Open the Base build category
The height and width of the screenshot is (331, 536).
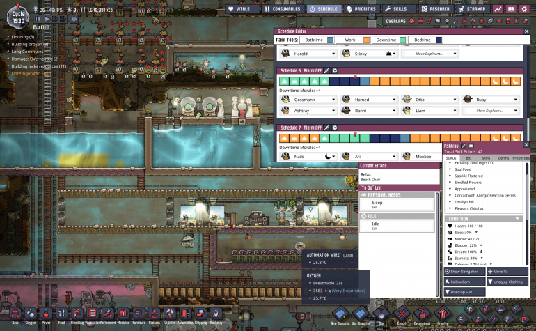15,314
